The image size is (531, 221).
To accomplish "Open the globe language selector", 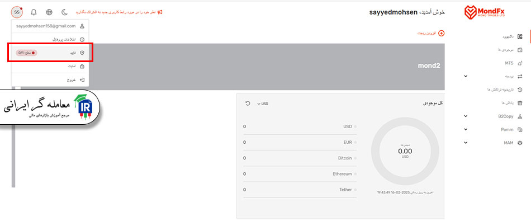I will (49, 12).
